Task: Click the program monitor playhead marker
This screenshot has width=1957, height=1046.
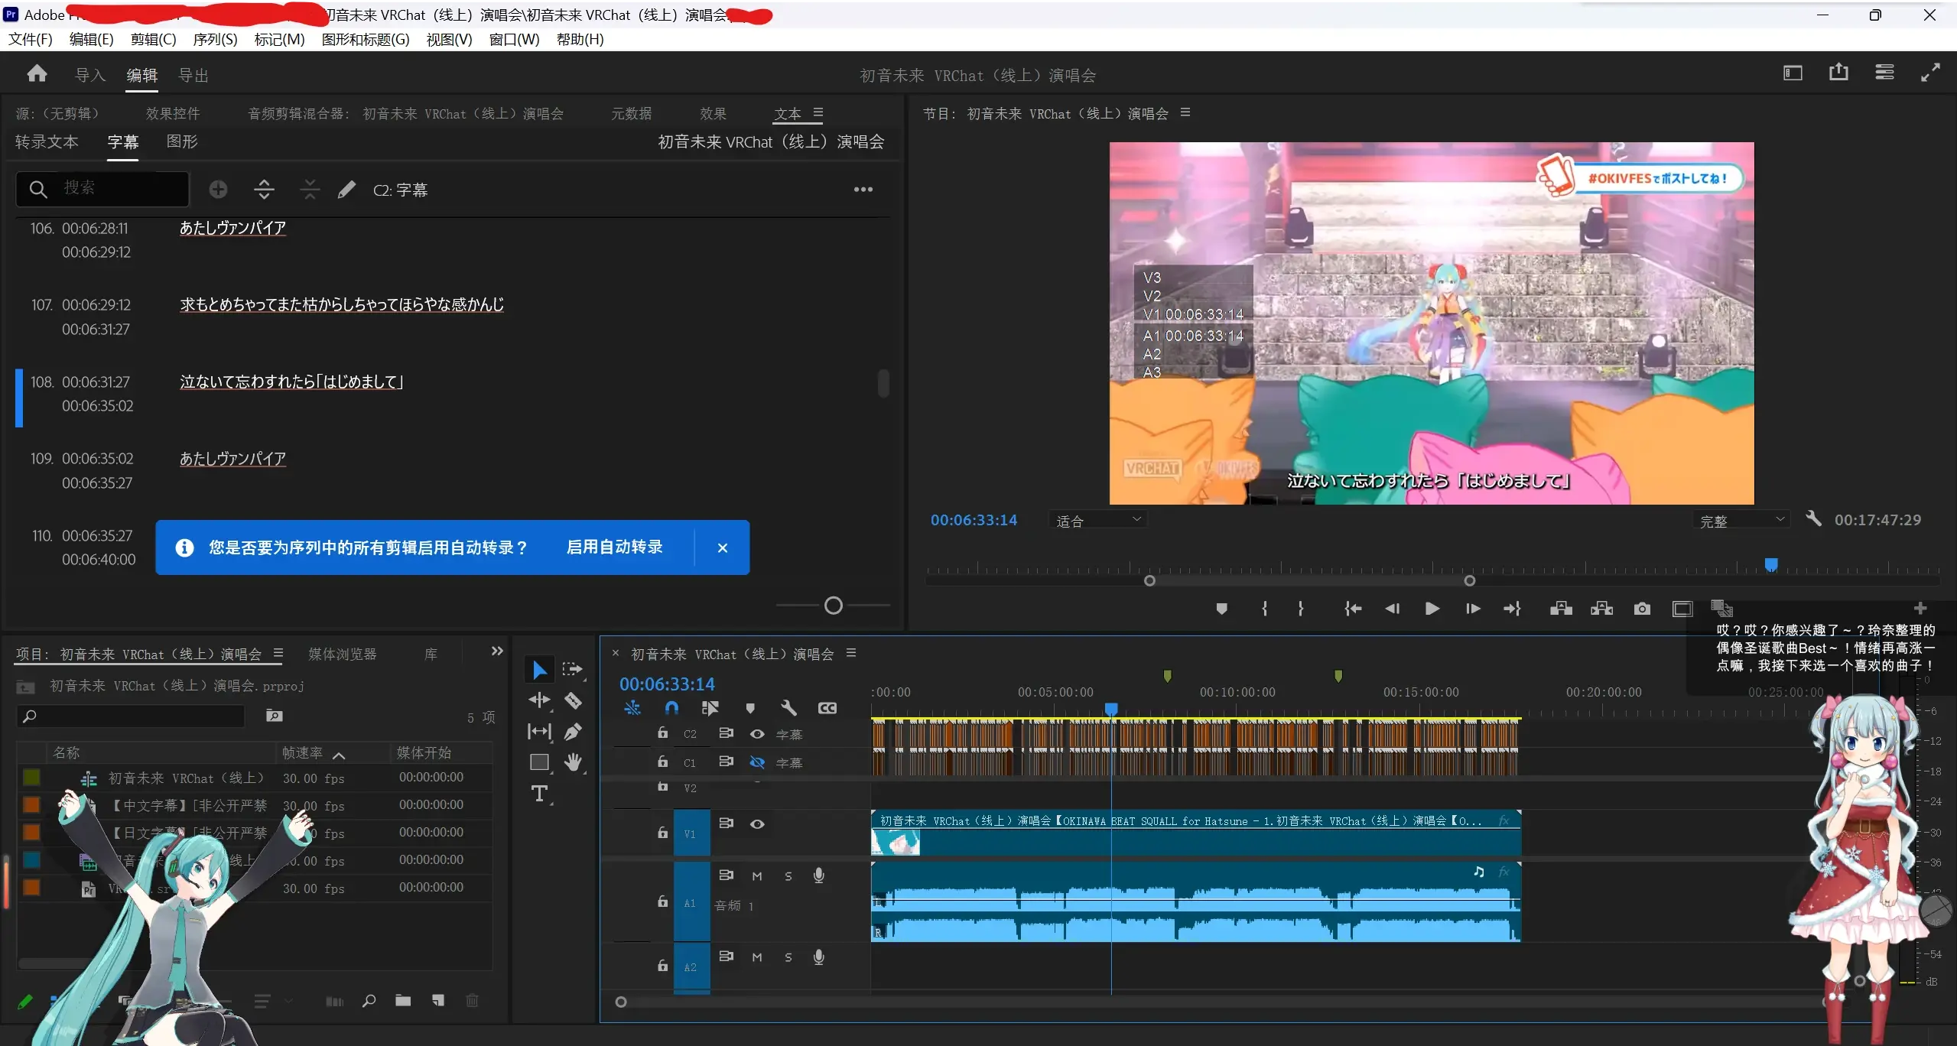Action: click(1771, 565)
